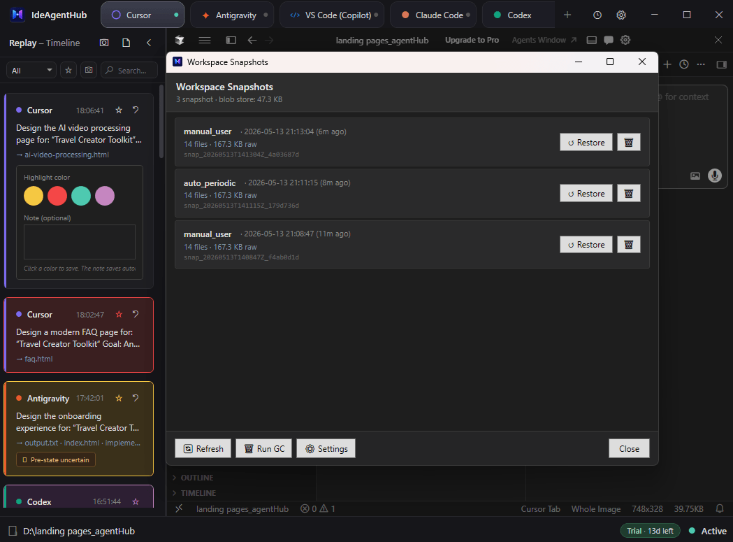The image size is (733, 542).
Task: Open notifications bell in Cursor status bar
Action: pyautogui.click(x=720, y=508)
